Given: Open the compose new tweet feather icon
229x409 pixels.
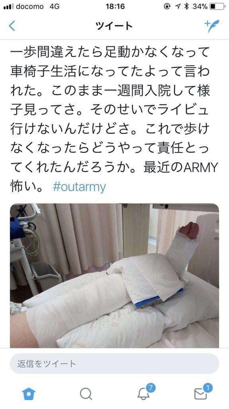Looking at the screenshot, I should pyautogui.click(x=212, y=26).
